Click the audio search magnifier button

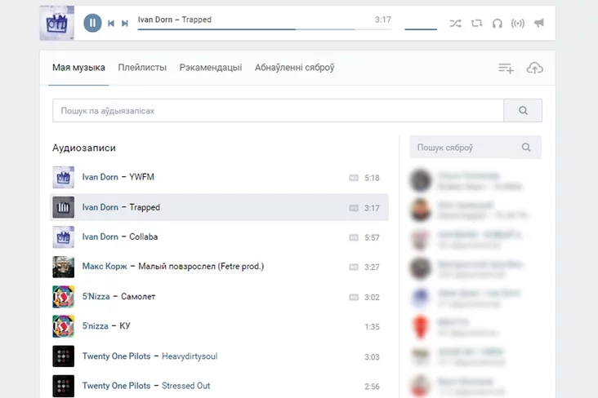tap(523, 110)
